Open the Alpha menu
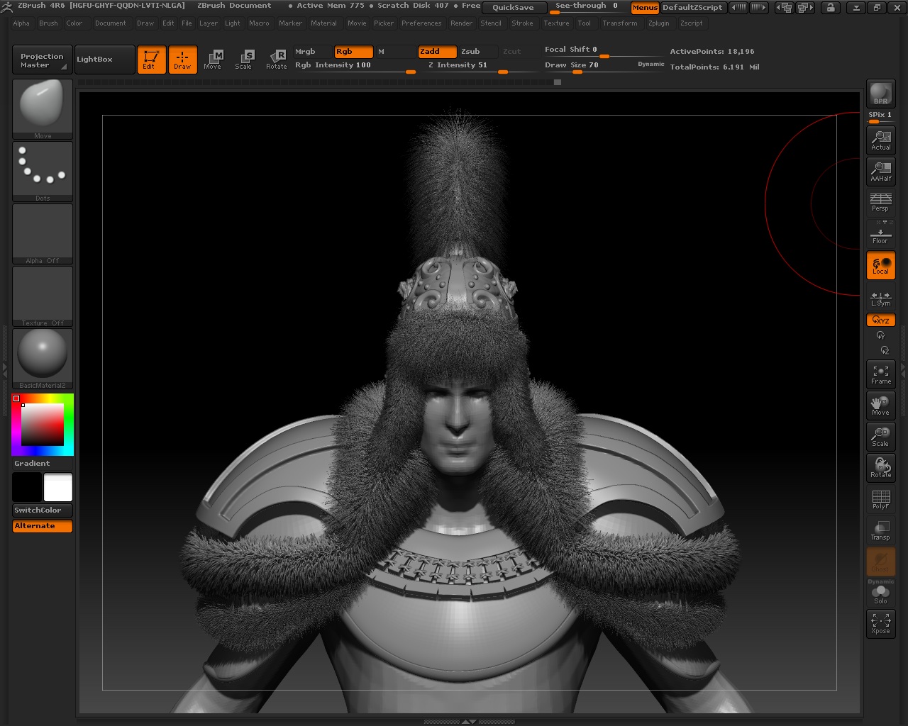 tap(21, 23)
